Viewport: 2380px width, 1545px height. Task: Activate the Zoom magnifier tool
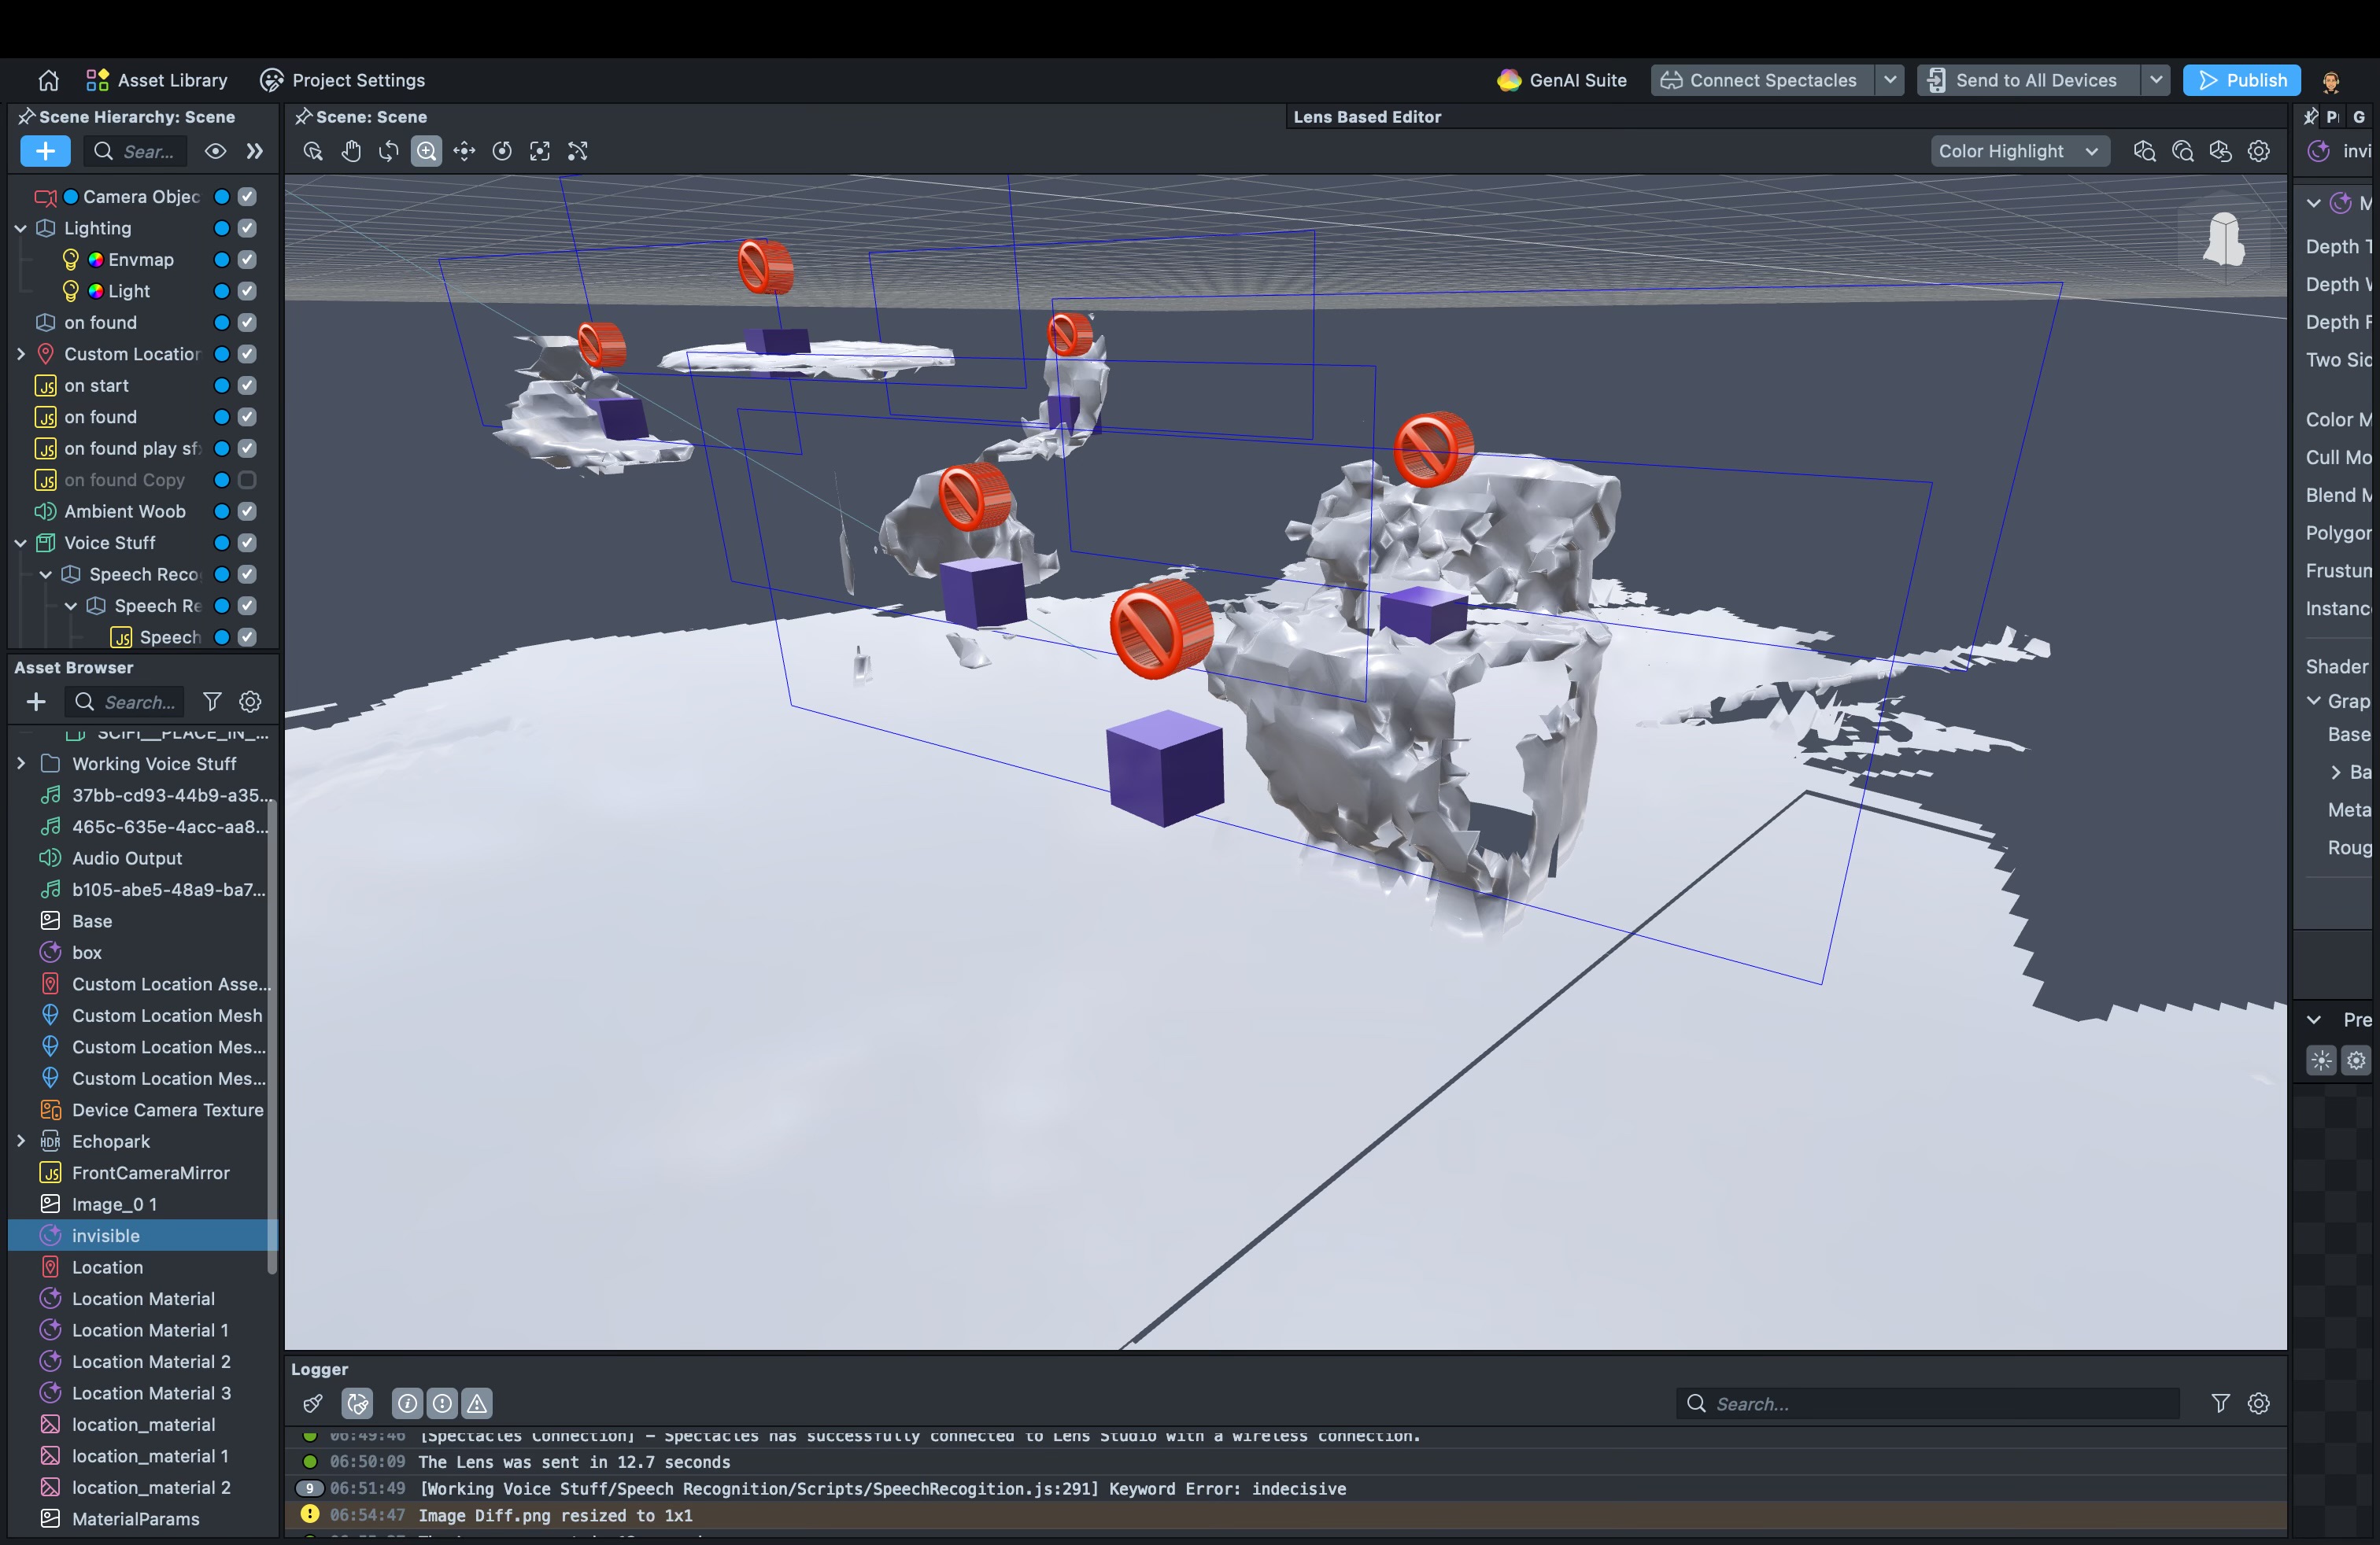pyautogui.click(x=426, y=151)
